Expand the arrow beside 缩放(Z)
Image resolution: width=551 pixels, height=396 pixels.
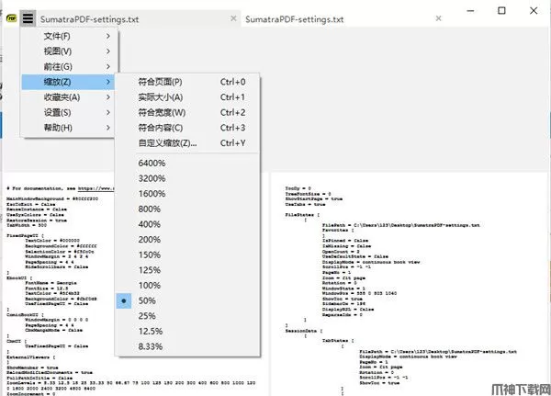[x=107, y=82]
